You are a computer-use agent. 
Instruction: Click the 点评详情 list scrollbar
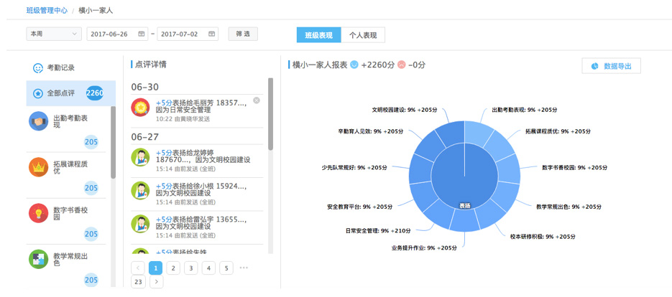tap(270, 114)
